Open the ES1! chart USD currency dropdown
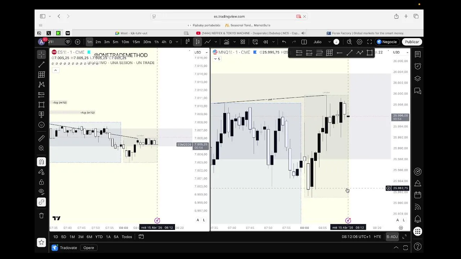 coord(200,53)
